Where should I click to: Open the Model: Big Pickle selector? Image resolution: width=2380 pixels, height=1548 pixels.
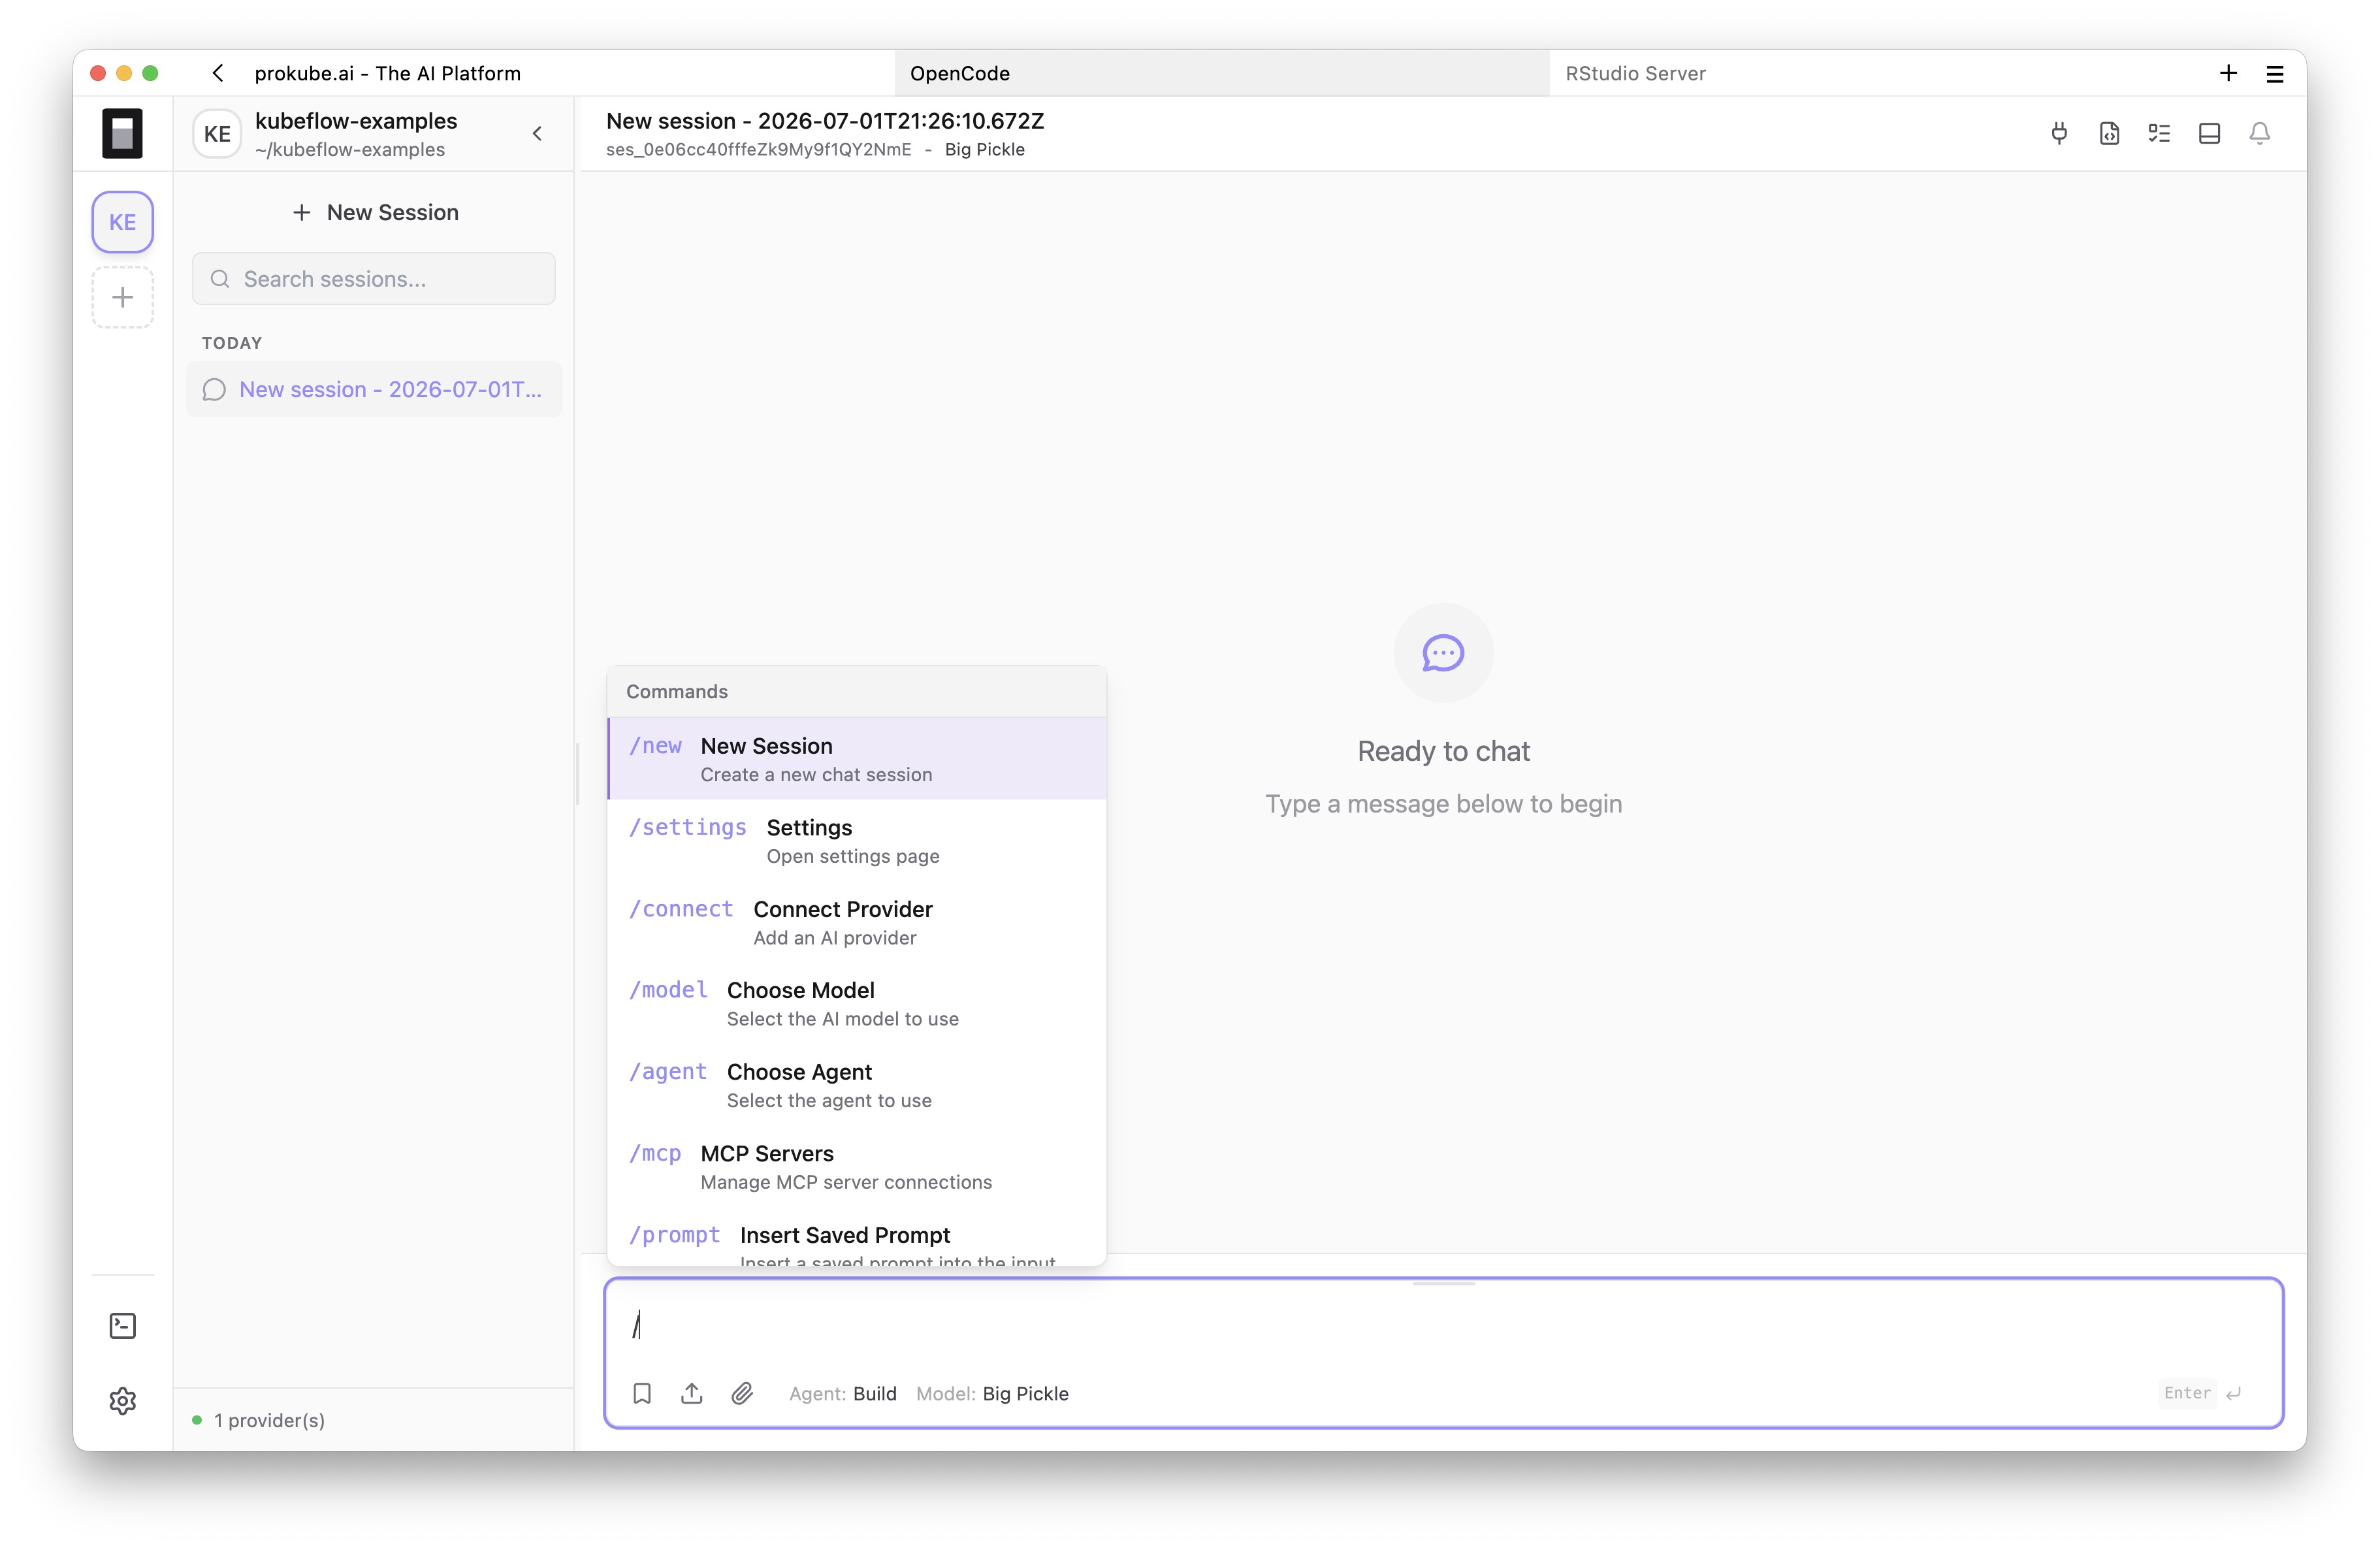992,1393
